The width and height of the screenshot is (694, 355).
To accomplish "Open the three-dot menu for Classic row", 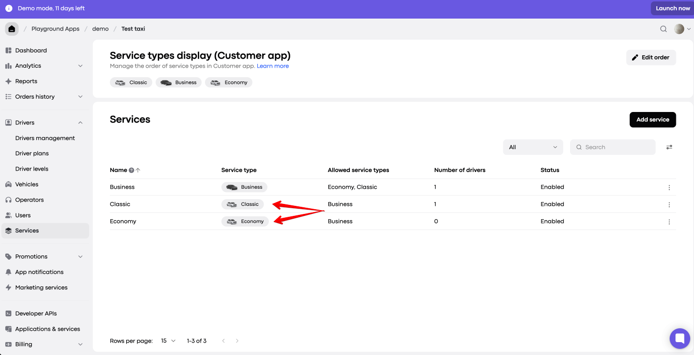I will (669, 205).
